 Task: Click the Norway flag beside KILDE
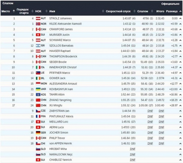coord(38,24)
